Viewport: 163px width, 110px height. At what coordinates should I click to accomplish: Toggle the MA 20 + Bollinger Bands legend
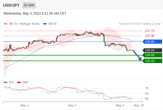point(22,24)
